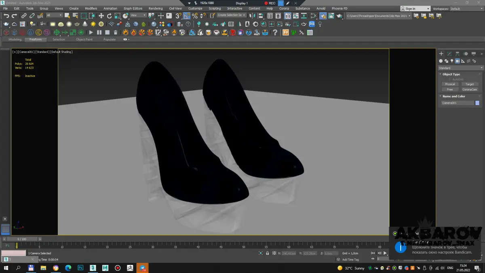Viewport: 485px width, 273px height.
Task: Click Add Time Tag in status bar
Action: [x=350, y=259]
